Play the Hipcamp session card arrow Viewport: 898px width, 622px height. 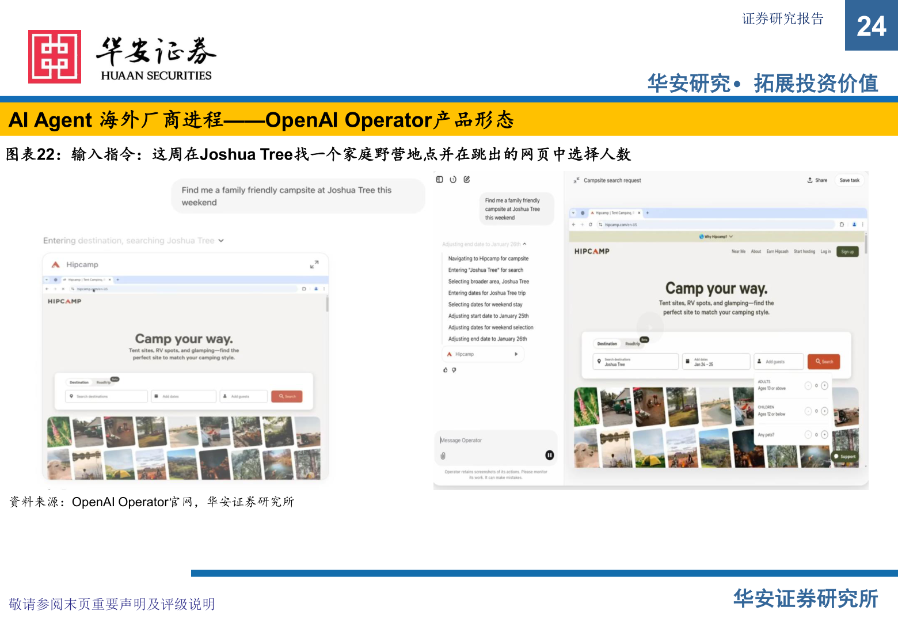coord(516,354)
